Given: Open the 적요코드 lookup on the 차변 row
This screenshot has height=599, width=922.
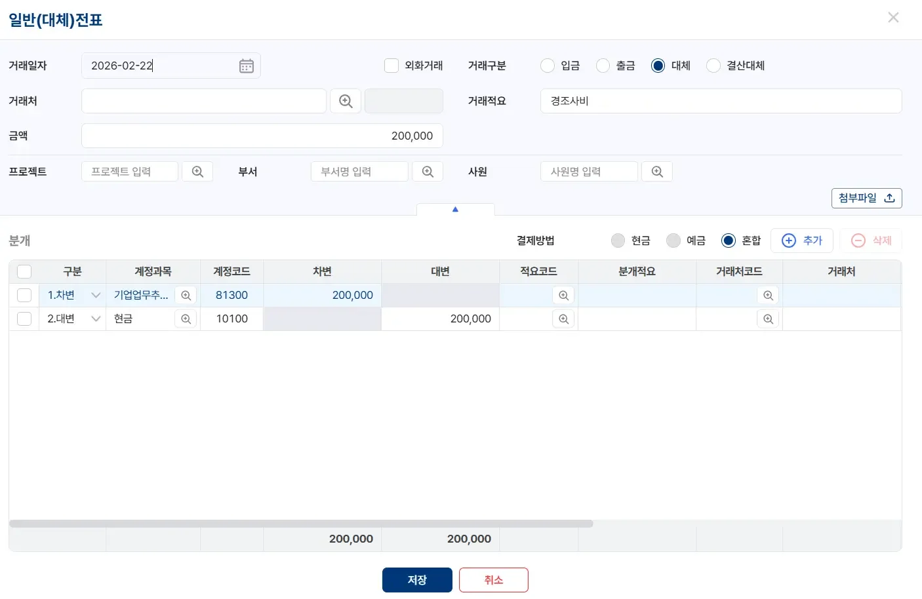Looking at the screenshot, I should pos(563,295).
